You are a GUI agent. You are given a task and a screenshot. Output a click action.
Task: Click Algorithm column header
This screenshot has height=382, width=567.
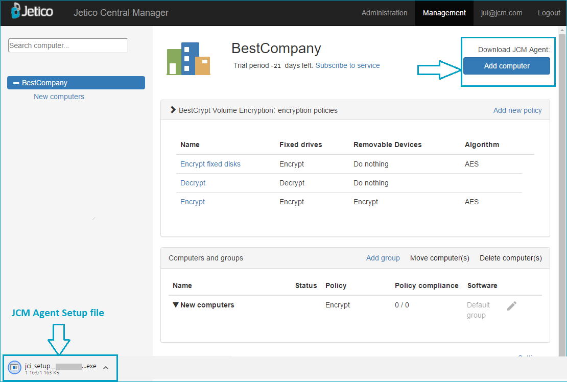coord(482,145)
